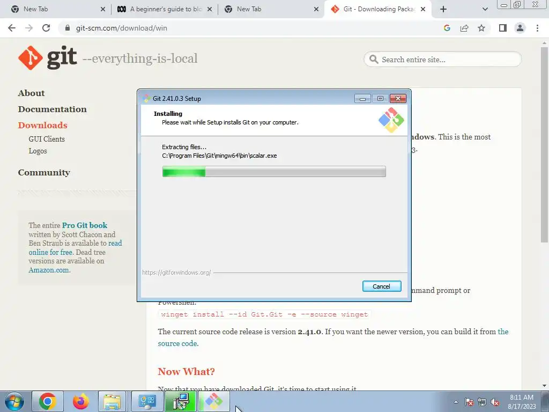Click the address bar URL

(x=122, y=28)
